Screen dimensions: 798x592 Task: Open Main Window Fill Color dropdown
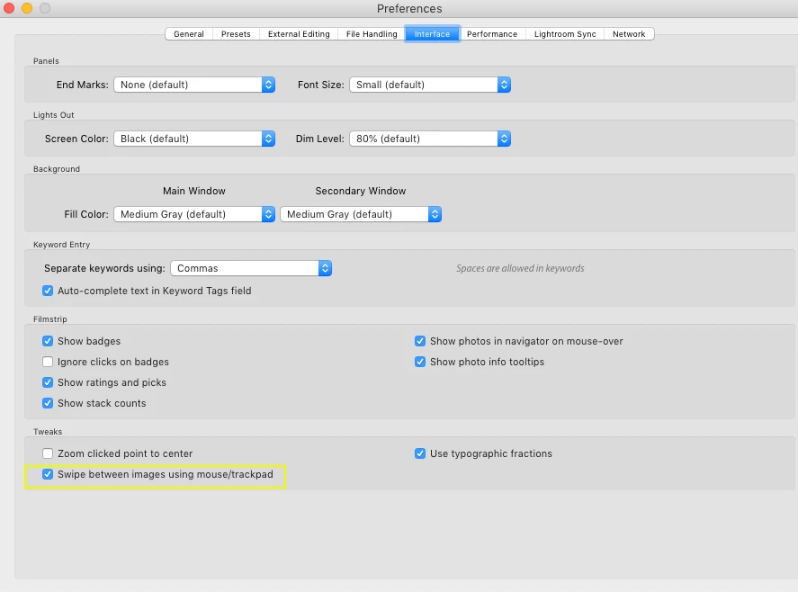click(194, 214)
